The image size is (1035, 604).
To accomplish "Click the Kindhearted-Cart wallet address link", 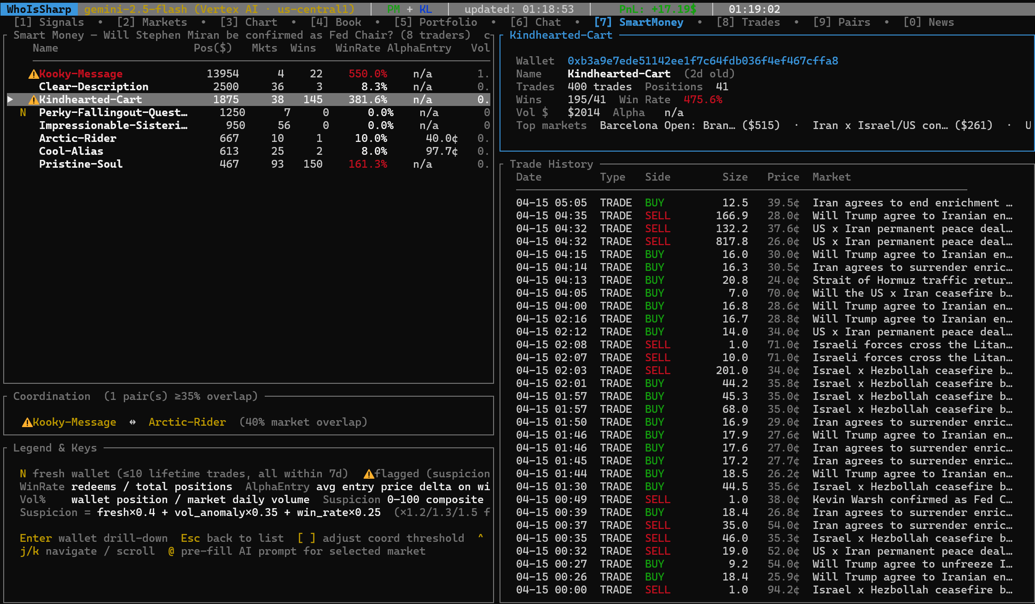I will pos(703,61).
